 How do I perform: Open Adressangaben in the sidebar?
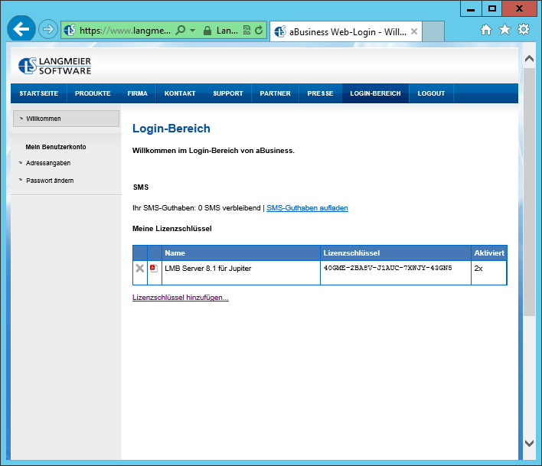click(x=48, y=163)
